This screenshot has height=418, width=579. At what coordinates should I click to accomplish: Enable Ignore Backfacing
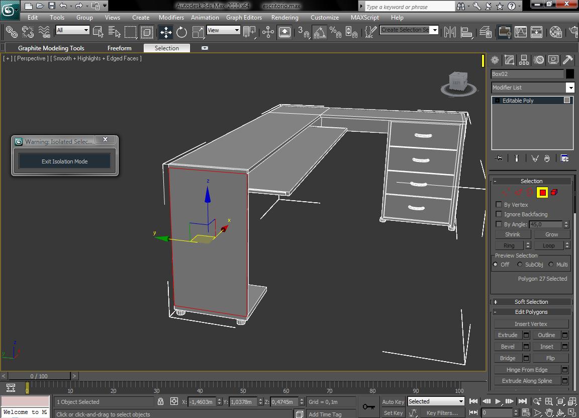coord(499,214)
